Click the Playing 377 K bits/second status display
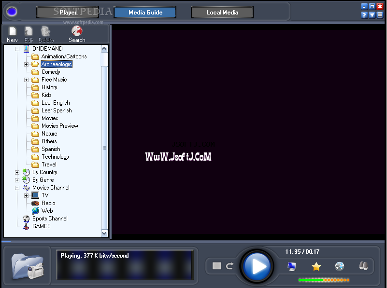Screen dimensions: 387x288 [x=125, y=265]
